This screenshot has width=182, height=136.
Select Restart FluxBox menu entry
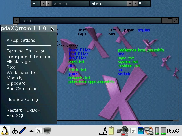click(x=23, y=110)
